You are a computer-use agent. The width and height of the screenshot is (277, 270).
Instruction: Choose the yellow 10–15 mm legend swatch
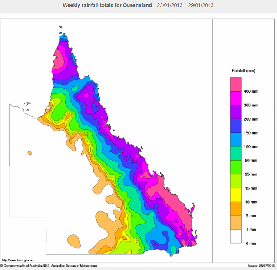click(x=236, y=195)
